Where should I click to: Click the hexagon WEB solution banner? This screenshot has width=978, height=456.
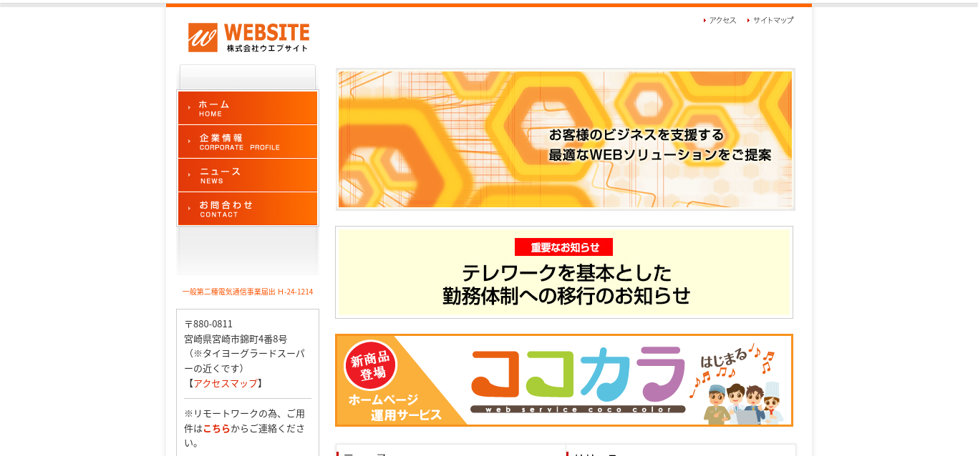564,139
